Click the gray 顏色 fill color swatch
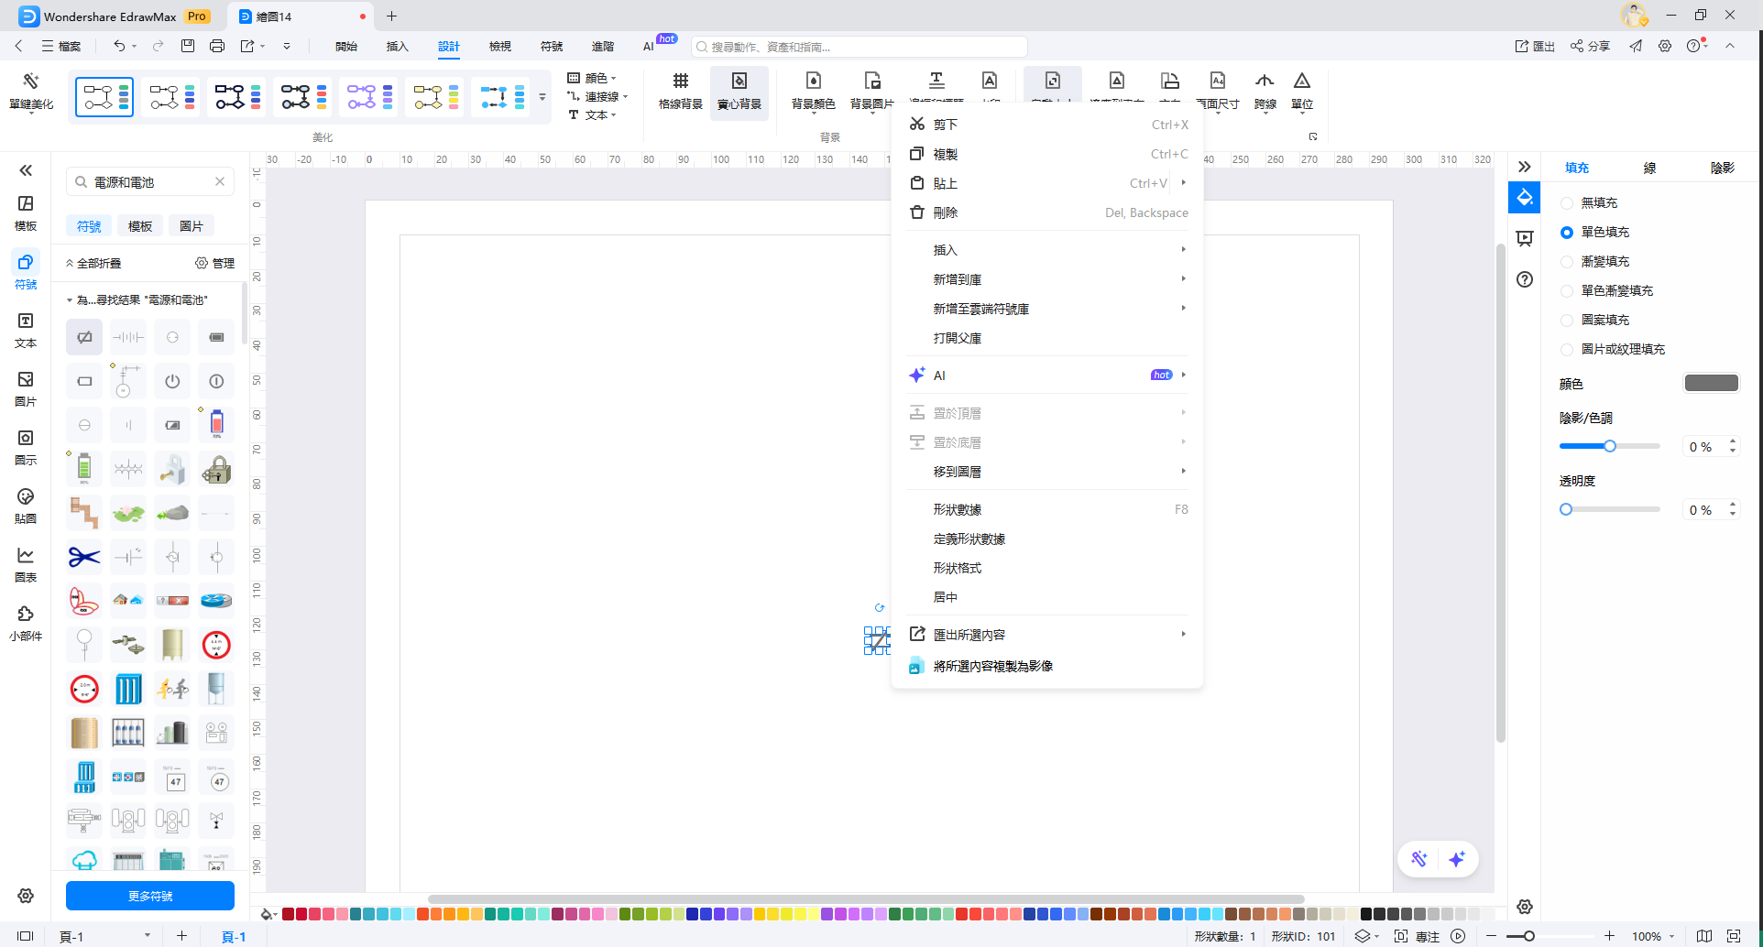 pyautogui.click(x=1711, y=384)
